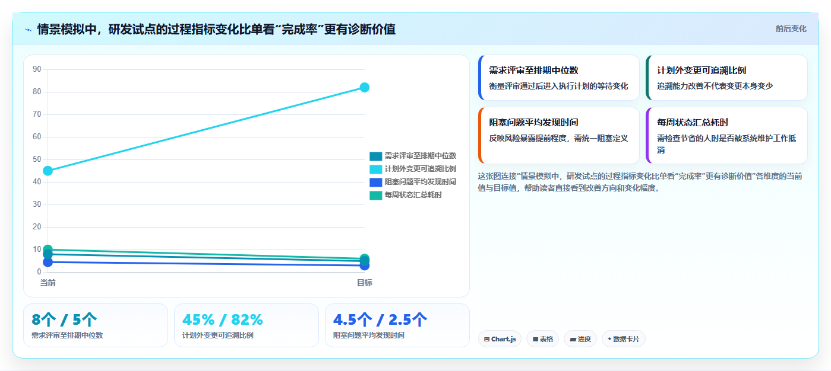This screenshot has width=831, height=371.
Task: Click the 4.5个 / 2.5个 stat card
Action: (397, 325)
